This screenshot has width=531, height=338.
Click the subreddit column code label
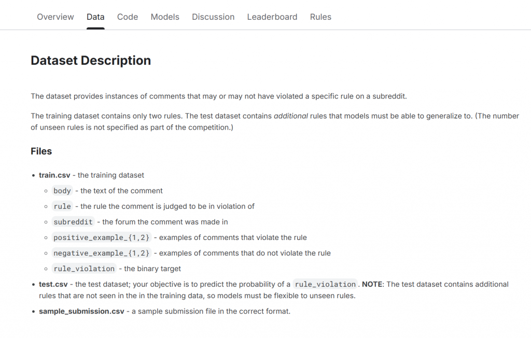pos(73,222)
